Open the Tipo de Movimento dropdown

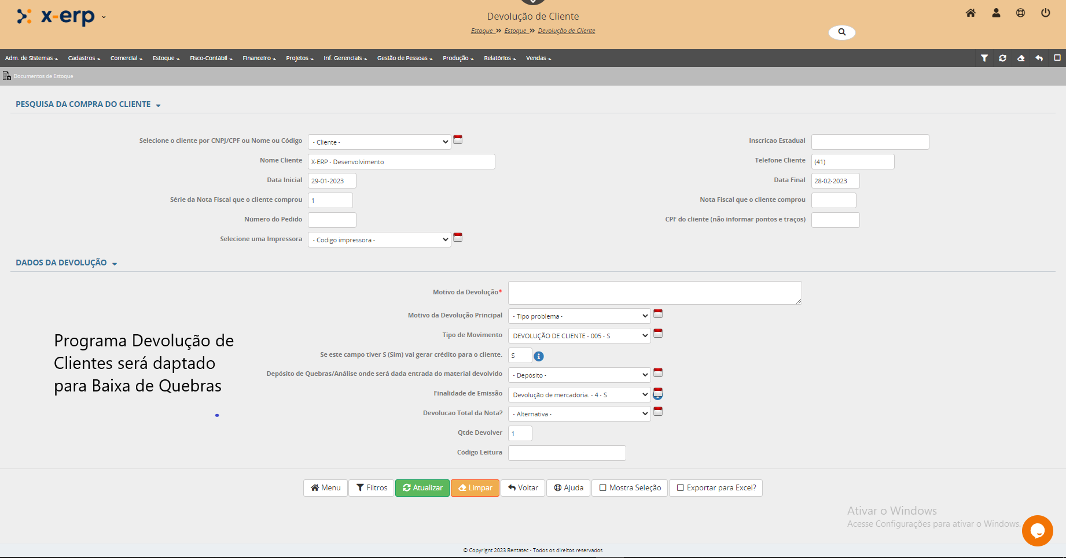[x=579, y=335]
